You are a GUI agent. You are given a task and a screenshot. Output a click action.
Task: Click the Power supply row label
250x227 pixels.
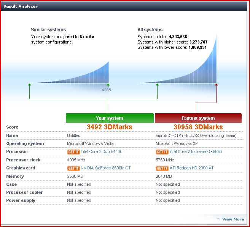[21, 201]
